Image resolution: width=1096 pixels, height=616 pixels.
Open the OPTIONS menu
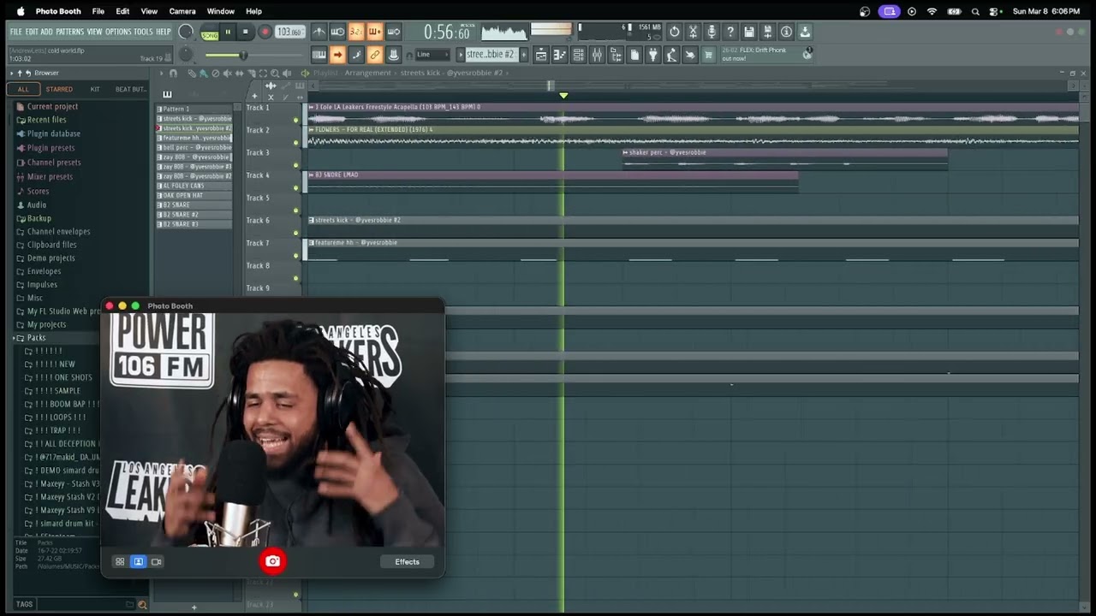pyautogui.click(x=118, y=32)
